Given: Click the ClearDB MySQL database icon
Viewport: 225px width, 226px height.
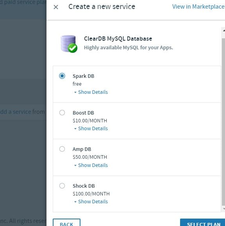Looking at the screenshot, I should tap(69, 44).
